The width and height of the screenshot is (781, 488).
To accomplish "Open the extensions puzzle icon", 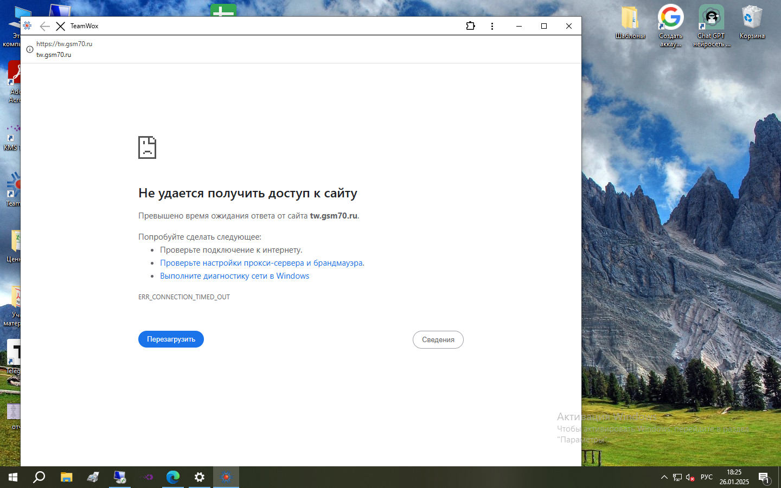I will [470, 26].
